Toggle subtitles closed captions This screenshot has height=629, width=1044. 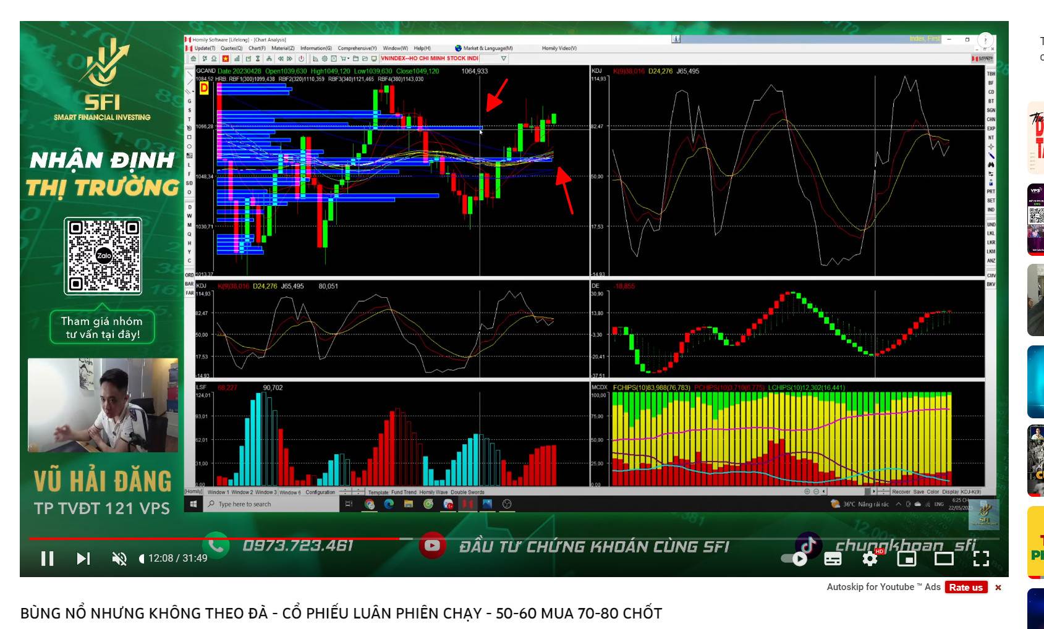tap(833, 559)
